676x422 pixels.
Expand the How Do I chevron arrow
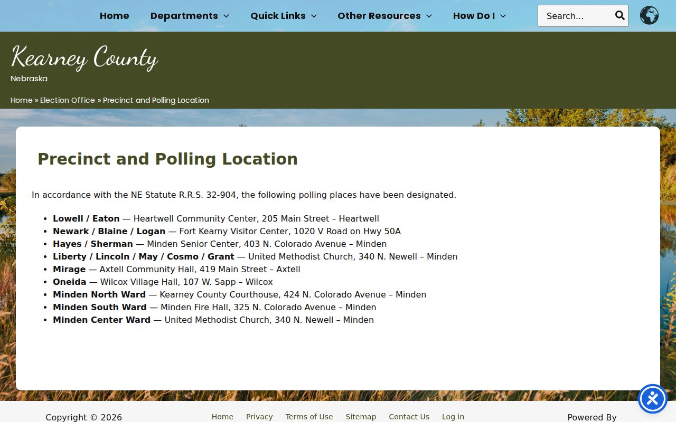503,16
